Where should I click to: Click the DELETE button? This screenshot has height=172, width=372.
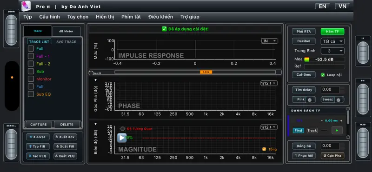[67, 125]
